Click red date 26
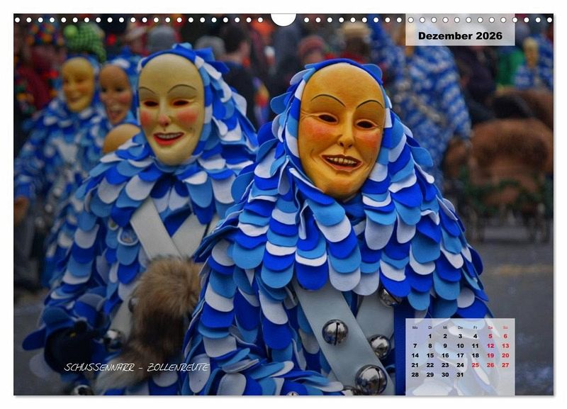The width and height of the screenshot is (567, 409). (490, 365)
